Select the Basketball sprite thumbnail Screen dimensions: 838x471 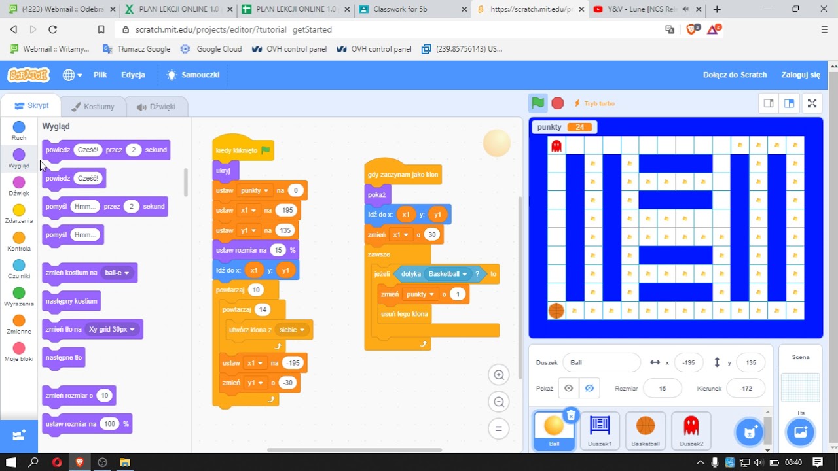point(646,431)
